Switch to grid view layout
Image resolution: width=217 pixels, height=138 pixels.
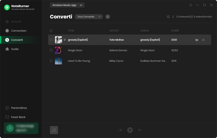[x=108, y=17]
